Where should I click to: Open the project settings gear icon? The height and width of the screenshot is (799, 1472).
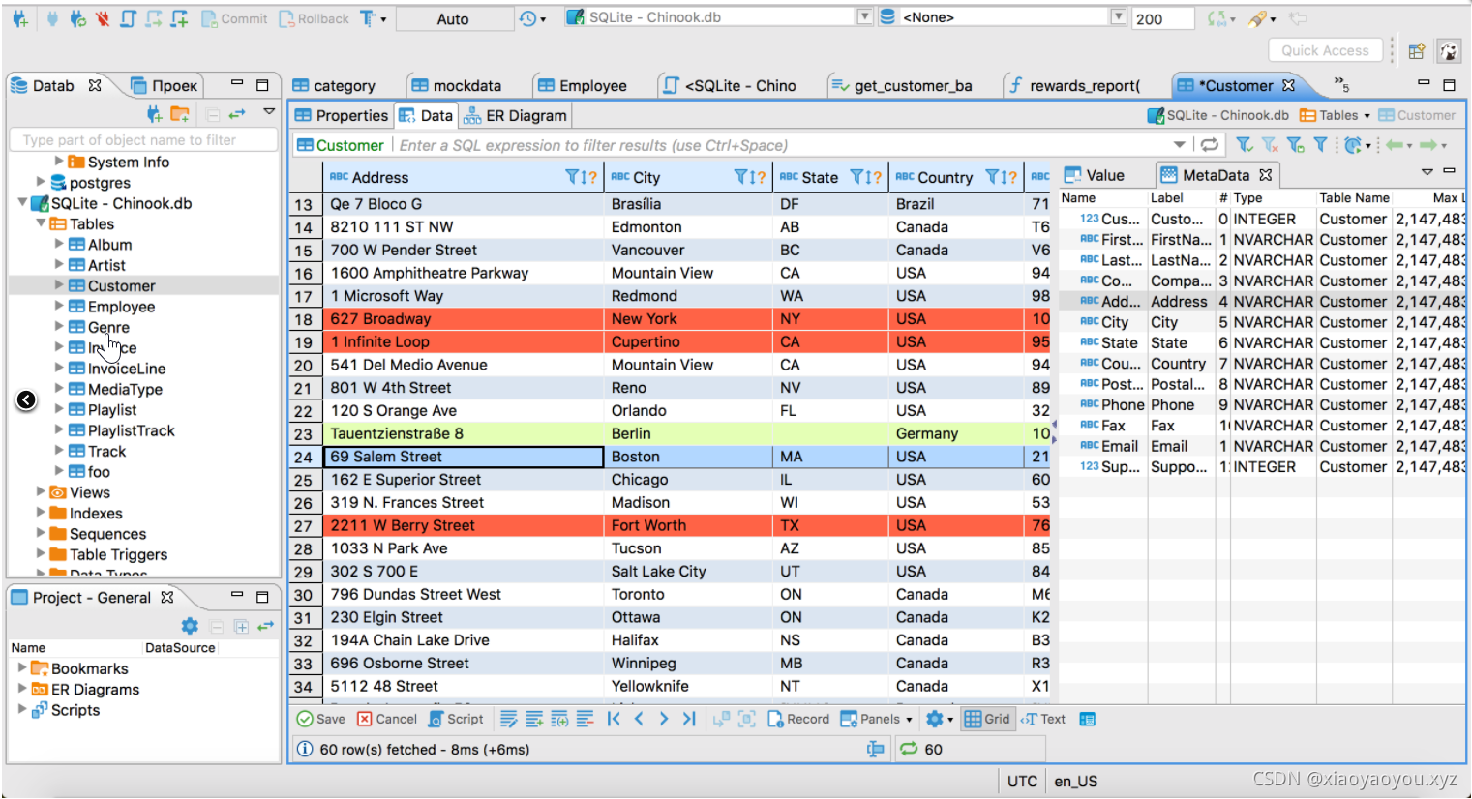190,626
